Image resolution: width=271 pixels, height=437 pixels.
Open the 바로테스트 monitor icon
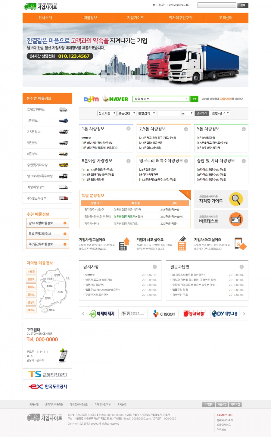point(236,219)
